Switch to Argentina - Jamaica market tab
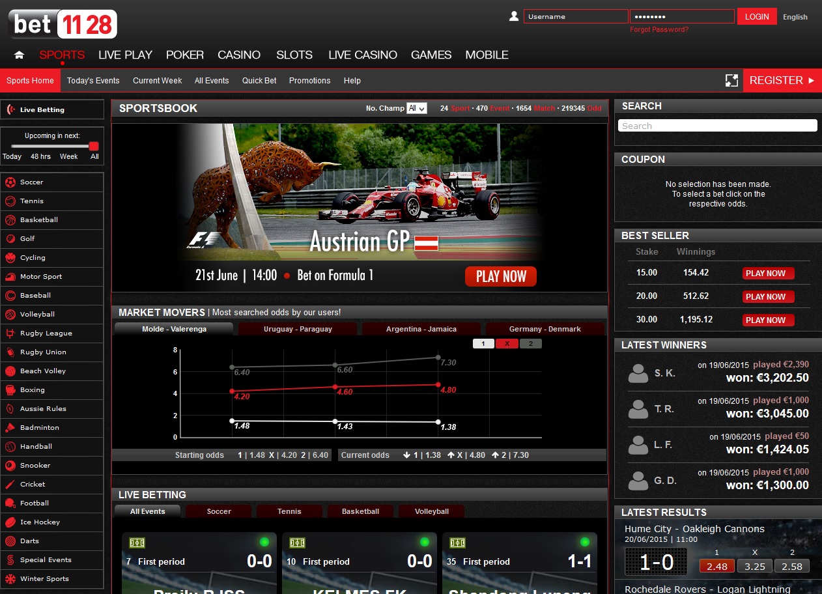Screen dimensions: 822x594 pos(421,329)
